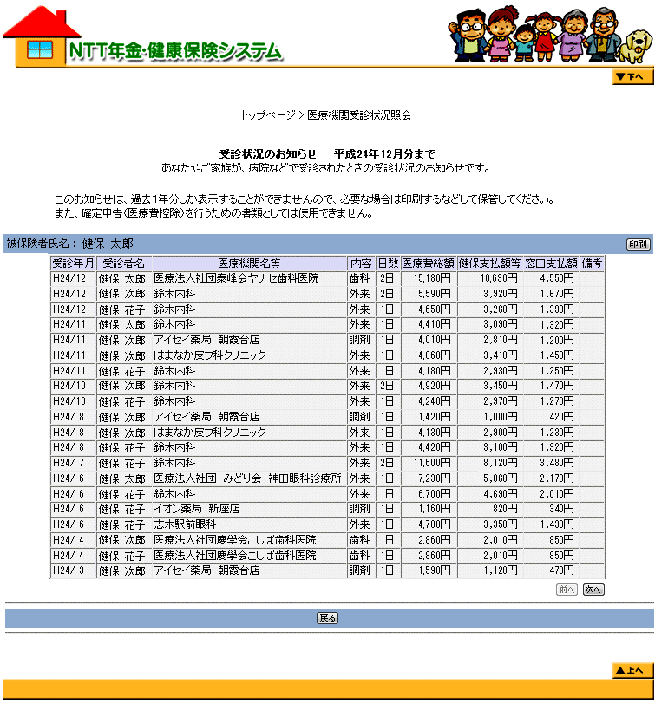Click the 医療費総額 column header

[x=428, y=264]
